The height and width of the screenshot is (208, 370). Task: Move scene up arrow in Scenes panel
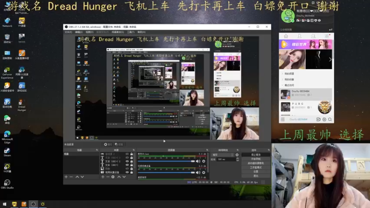tap(77, 177)
